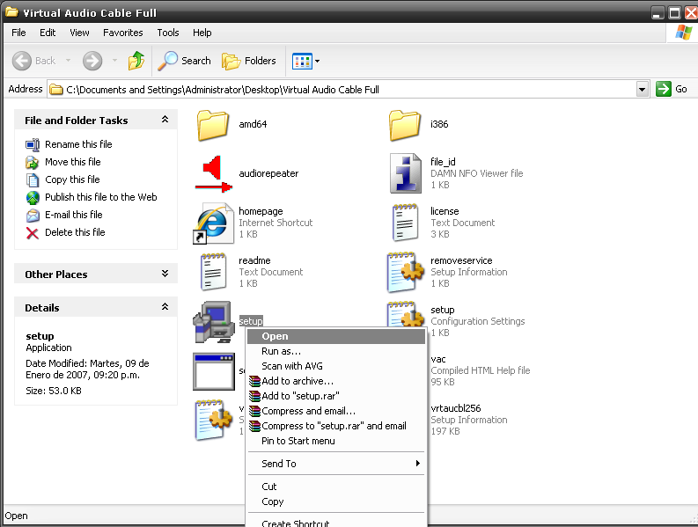Choose Add to "setup.rar"
698x527 pixels.
pos(336,396)
